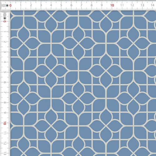Click the number 6 on the left ruler

point(5,82)
